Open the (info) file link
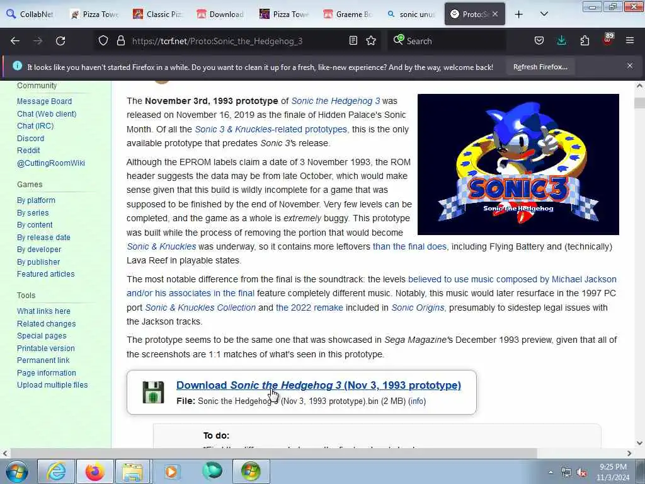This screenshot has height=484, width=645. tap(417, 401)
